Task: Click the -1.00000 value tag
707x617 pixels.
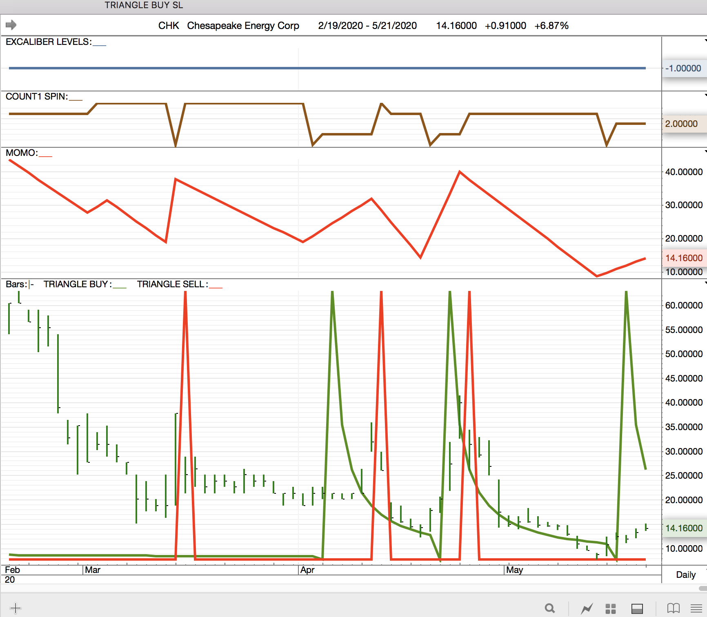Action: (x=684, y=68)
